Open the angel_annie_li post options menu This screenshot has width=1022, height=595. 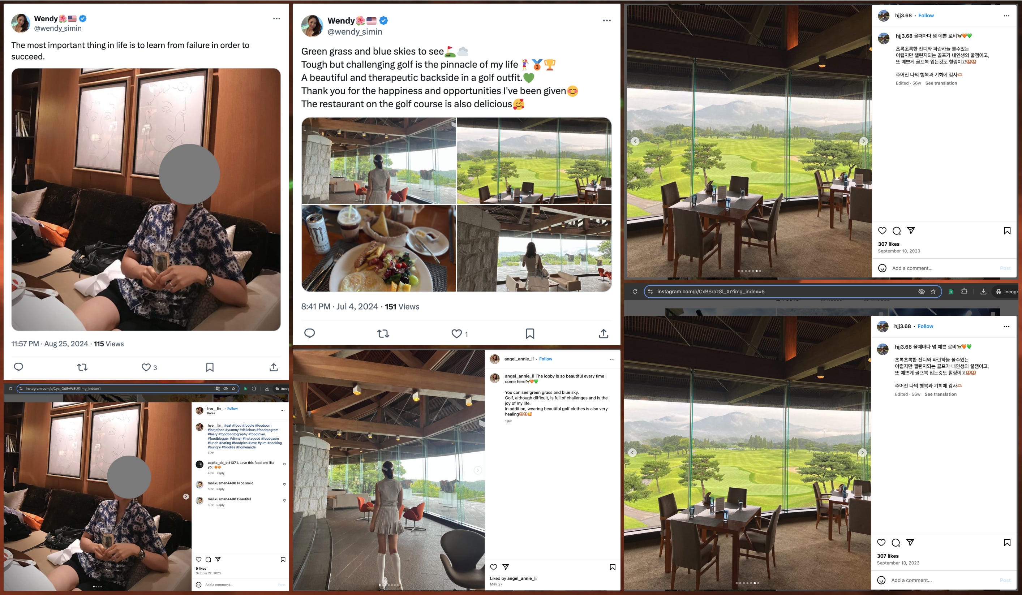[x=612, y=359]
